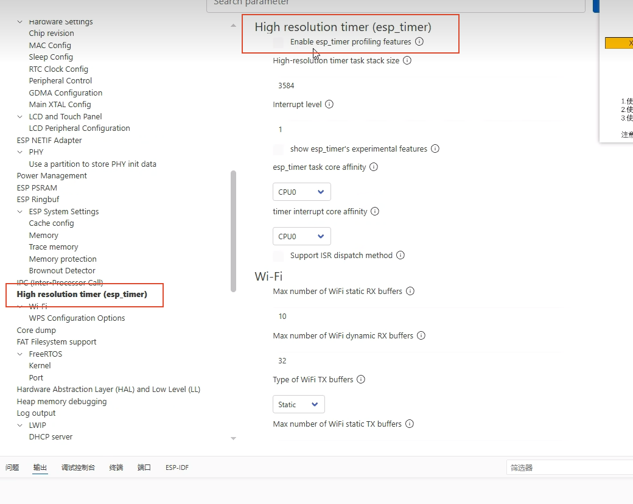
Task: Open info icon for WiFi static TX buffers
Action: (x=410, y=424)
